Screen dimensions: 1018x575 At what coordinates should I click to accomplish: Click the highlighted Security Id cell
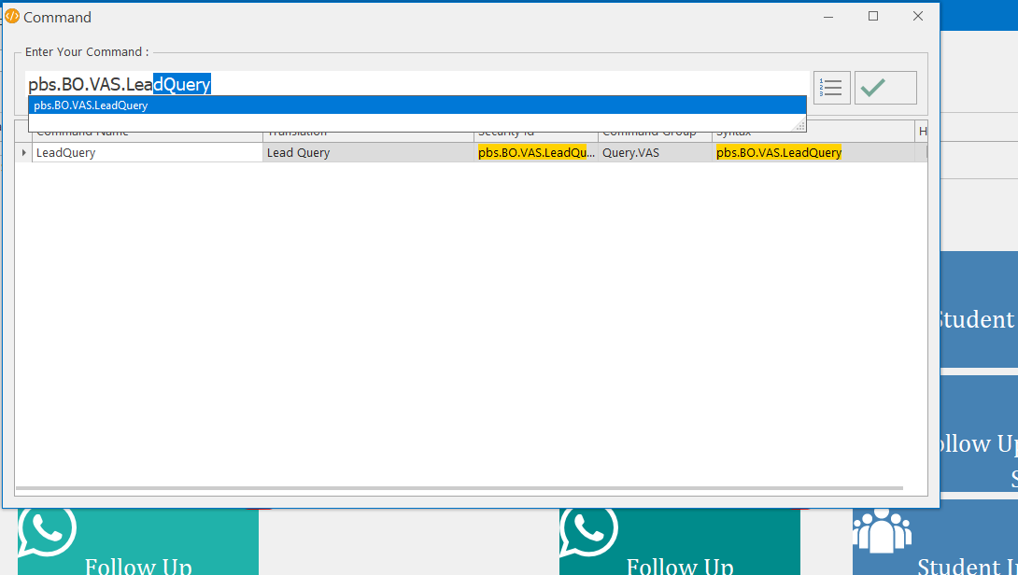pos(536,152)
